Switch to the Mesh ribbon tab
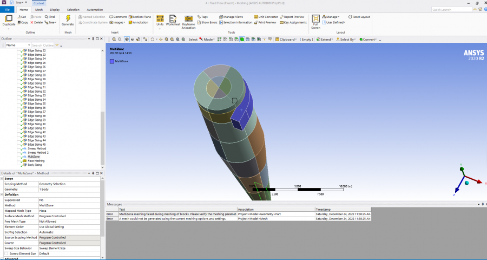The height and width of the screenshot is (260, 487). coord(39,10)
